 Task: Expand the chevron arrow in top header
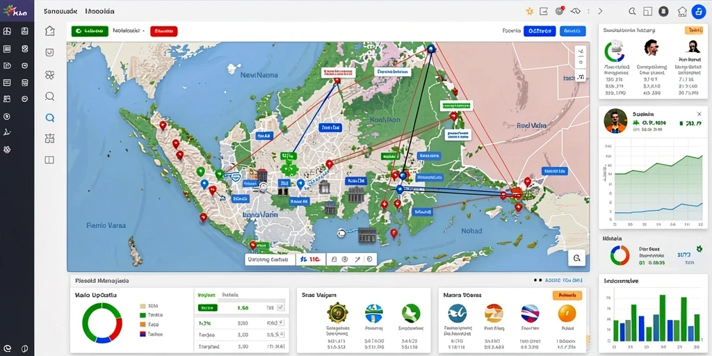click(x=600, y=11)
